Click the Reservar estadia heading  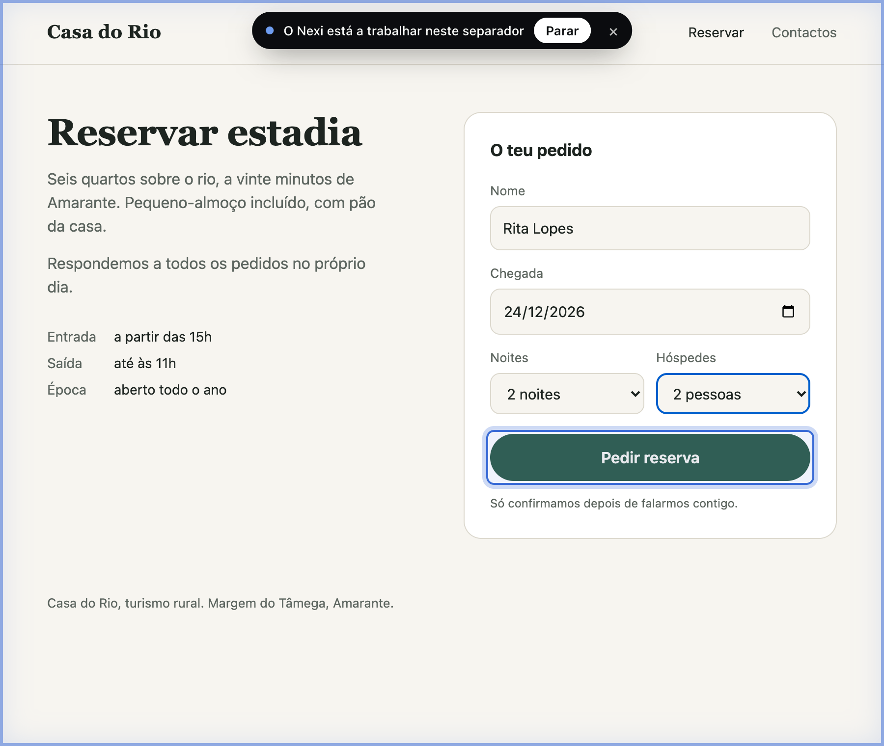205,133
